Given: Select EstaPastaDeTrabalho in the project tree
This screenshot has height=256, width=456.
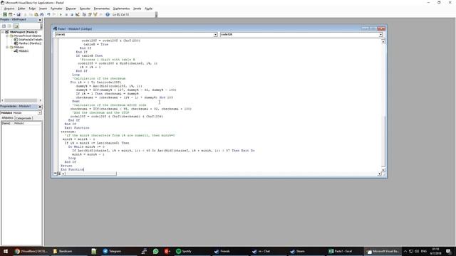Looking at the screenshot, I should click(x=30, y=40).
